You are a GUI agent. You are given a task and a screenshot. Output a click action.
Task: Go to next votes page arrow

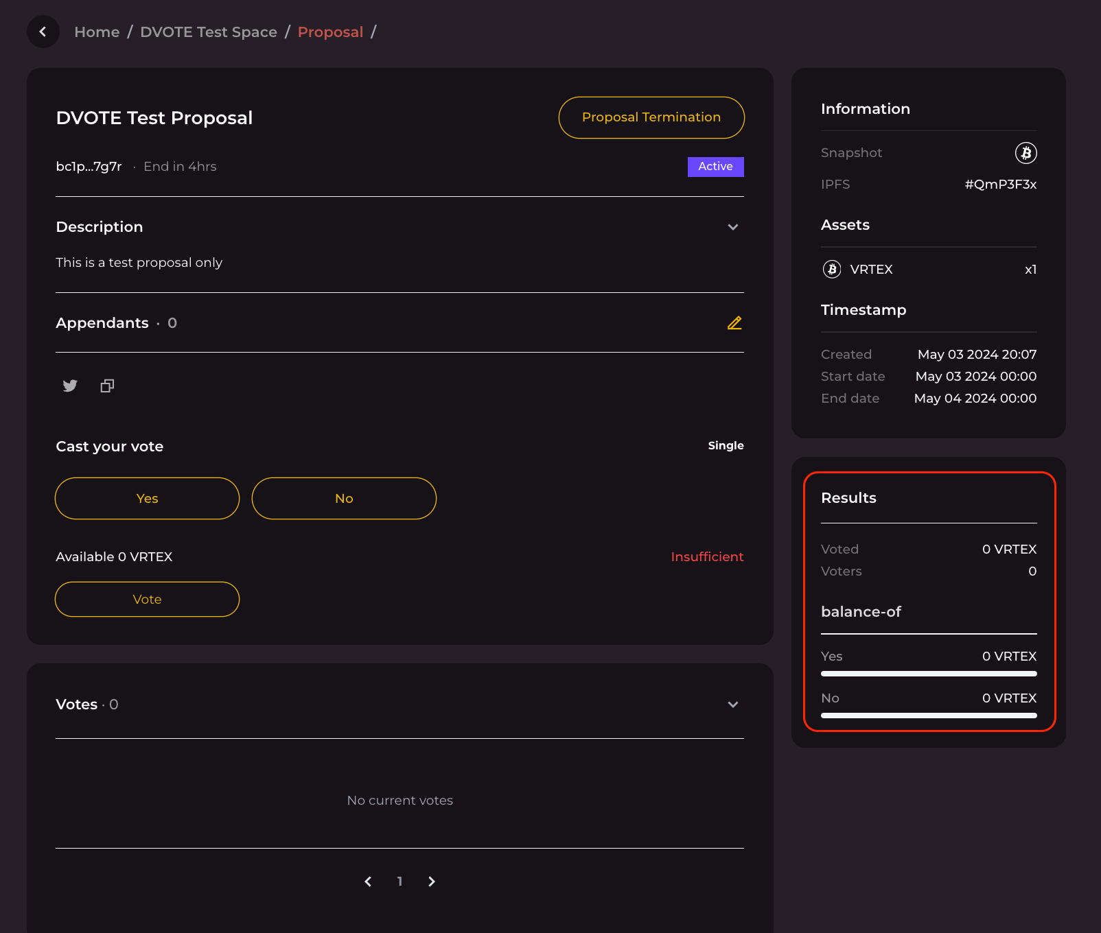click(432, 882)
